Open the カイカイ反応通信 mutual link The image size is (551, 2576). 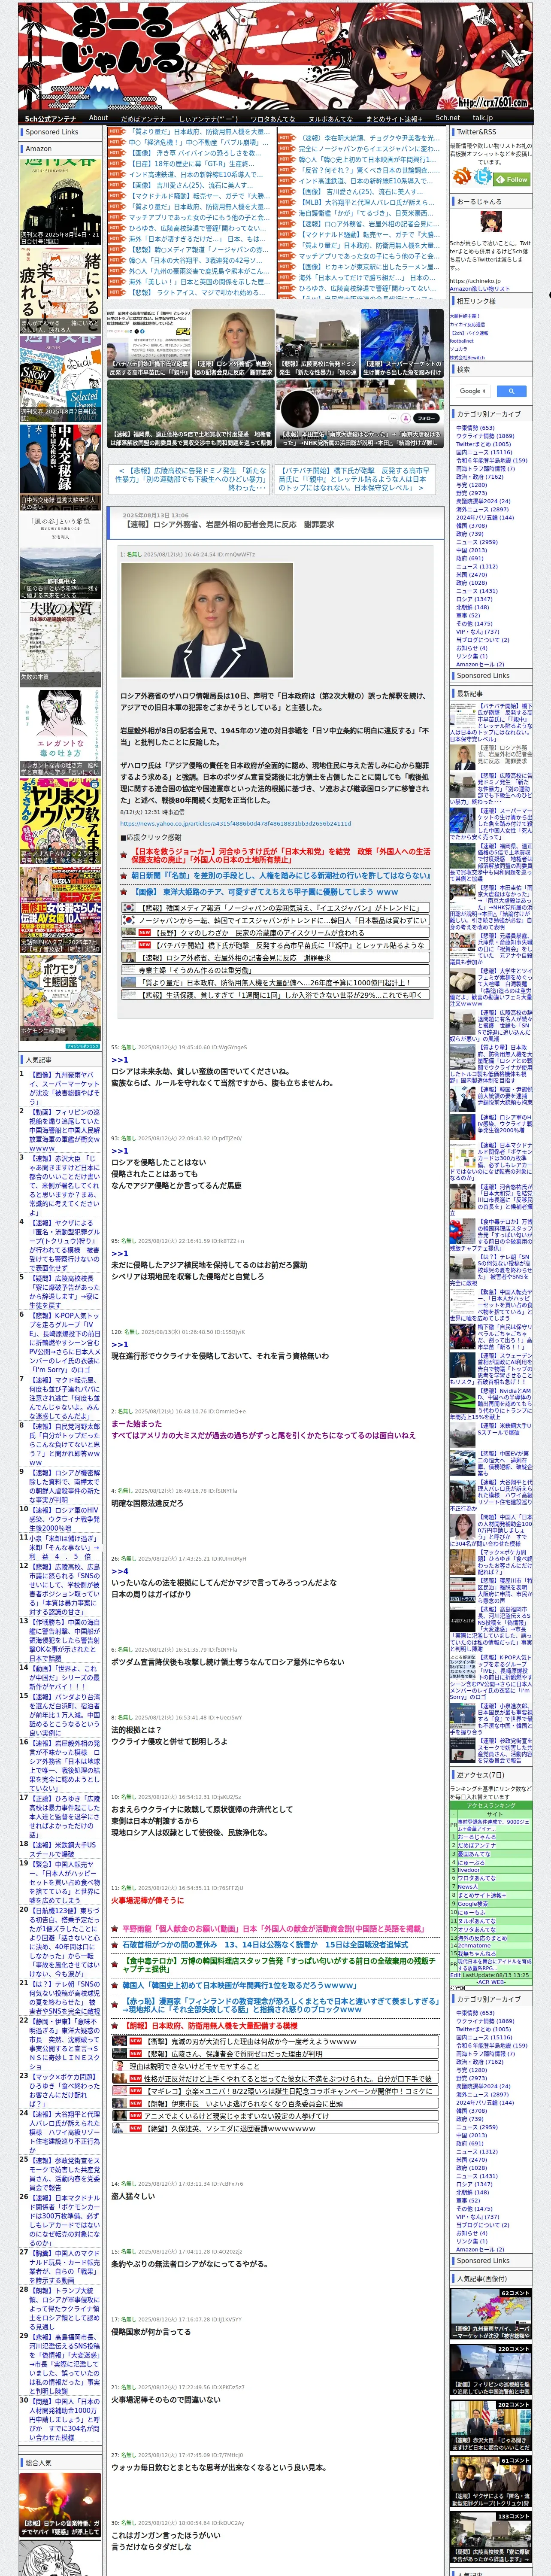point(467,325)
